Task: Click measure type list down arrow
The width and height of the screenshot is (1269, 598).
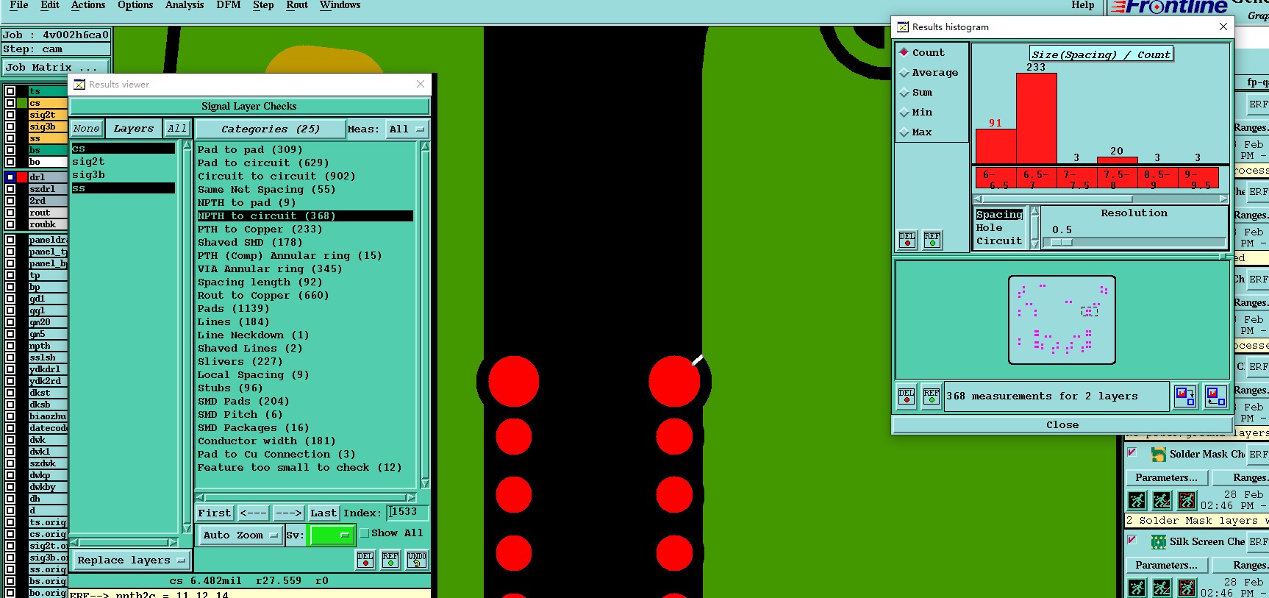Action: click(1035, 244)
